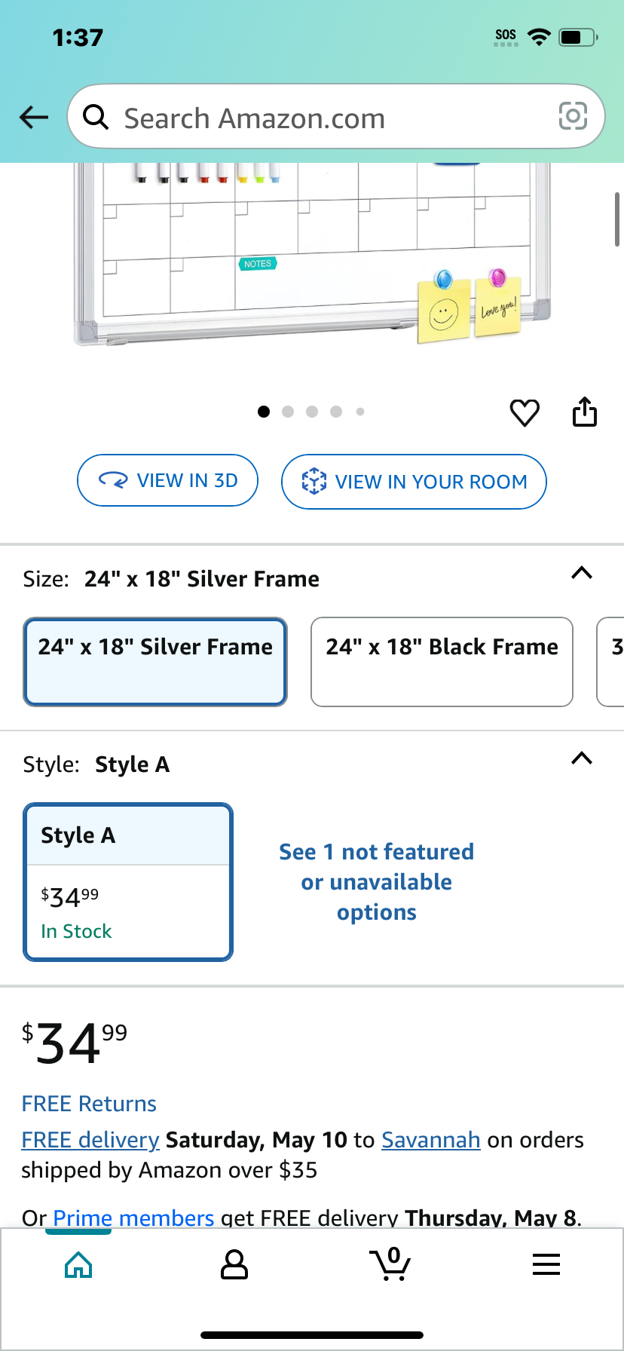Image resolution: width=624 pixels, height=1351 pixels.
Task: Open shopping cart icon
Action: click(x=390, y=1264)
